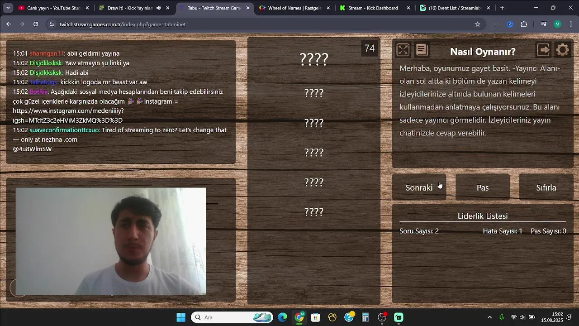Click the instagram.com link in chat
The height and width of the screenshot is (326, 579).
[68, 115]
